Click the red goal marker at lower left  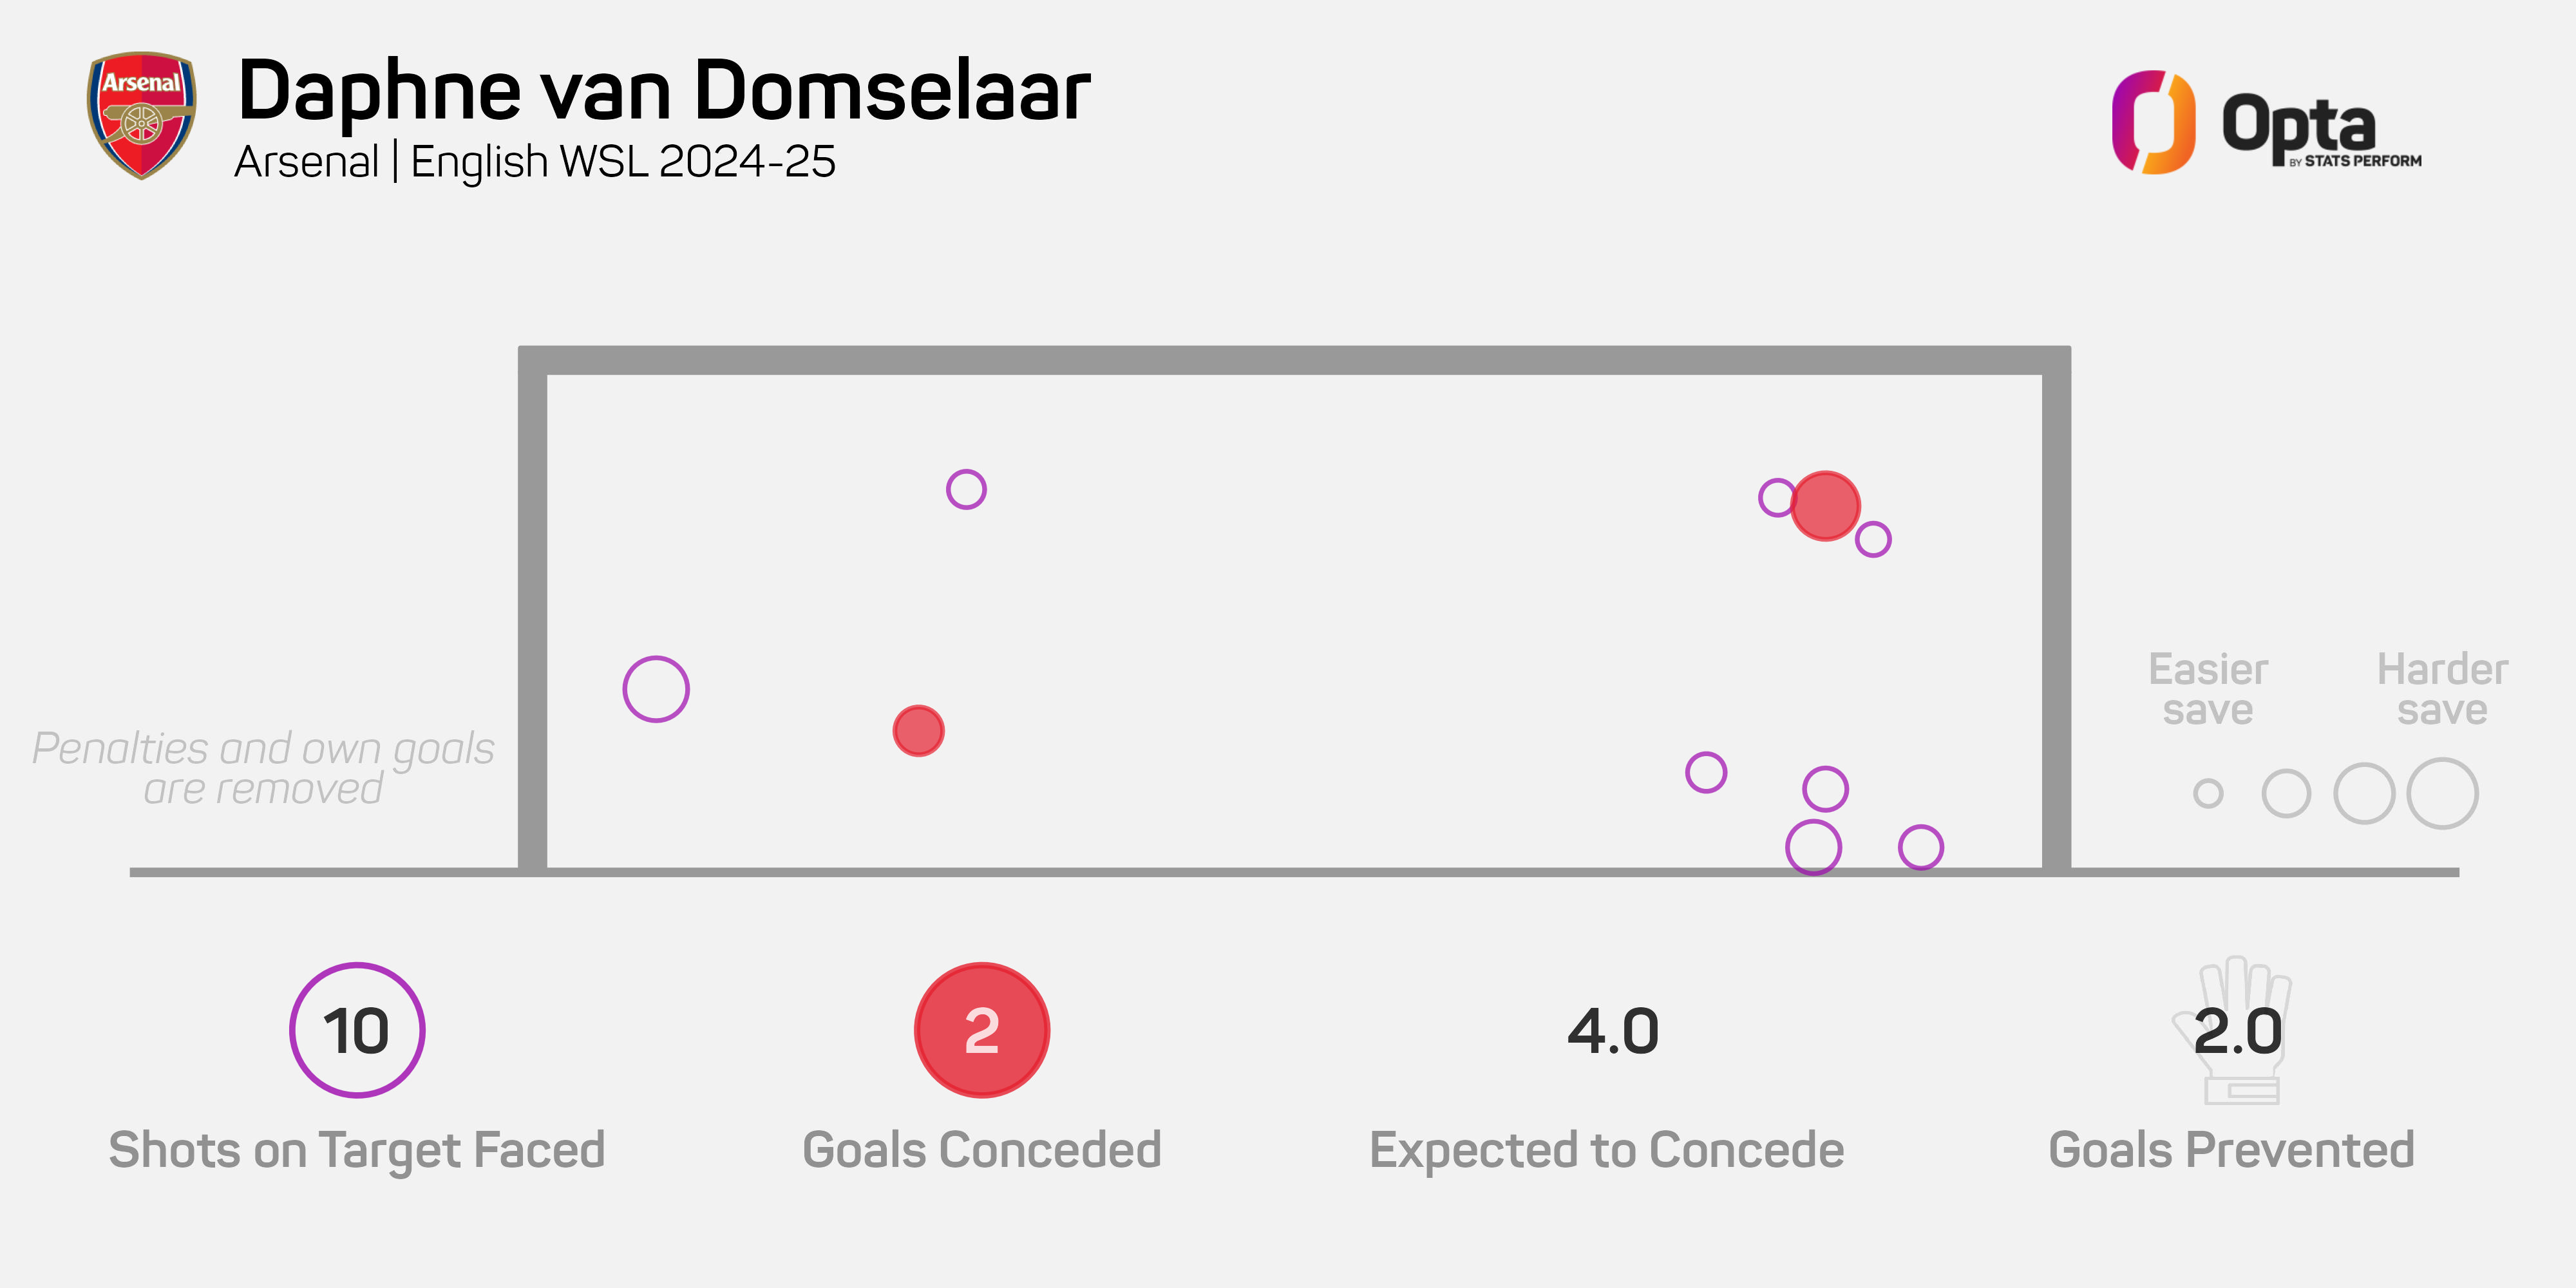[x=918, y=731]
